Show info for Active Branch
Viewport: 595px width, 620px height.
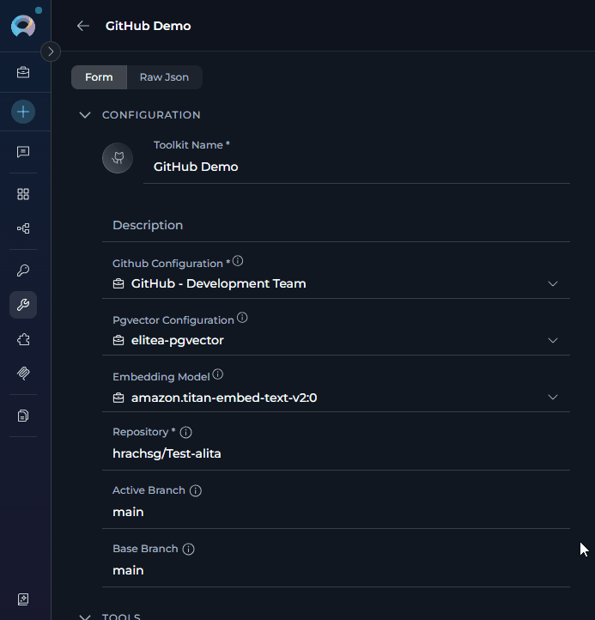coord(195,490)
